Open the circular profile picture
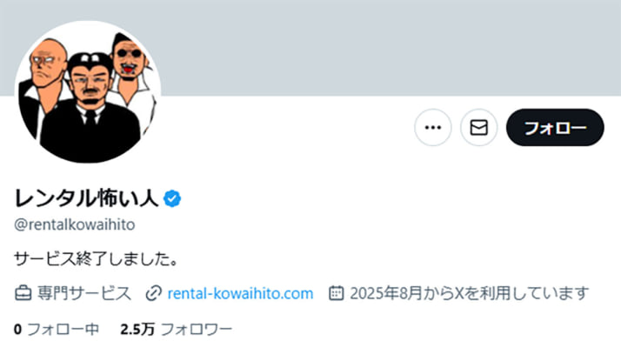This screenshot has width=621, height=348. pos(88,92)
